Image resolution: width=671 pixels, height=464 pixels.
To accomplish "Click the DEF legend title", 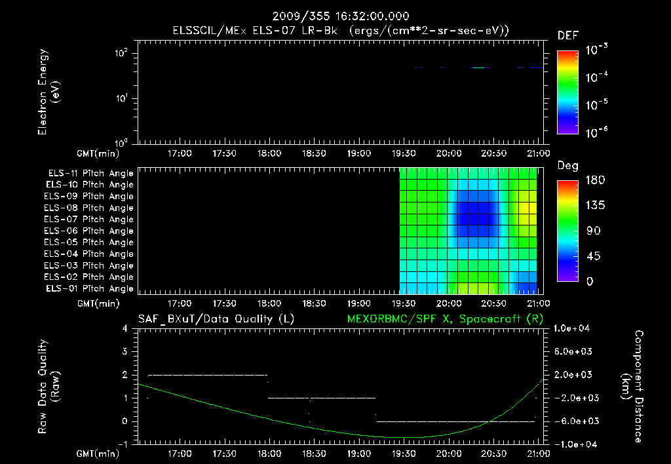I will pyautogui.click(x=568, y=36).
